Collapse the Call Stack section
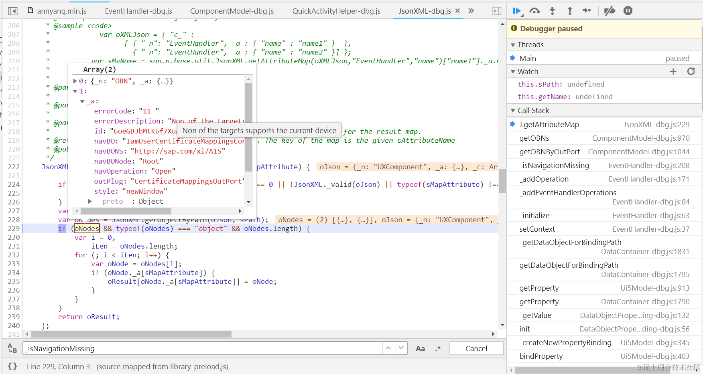Image resolution: width=703 pixels, height=374 pixels. 513,111
